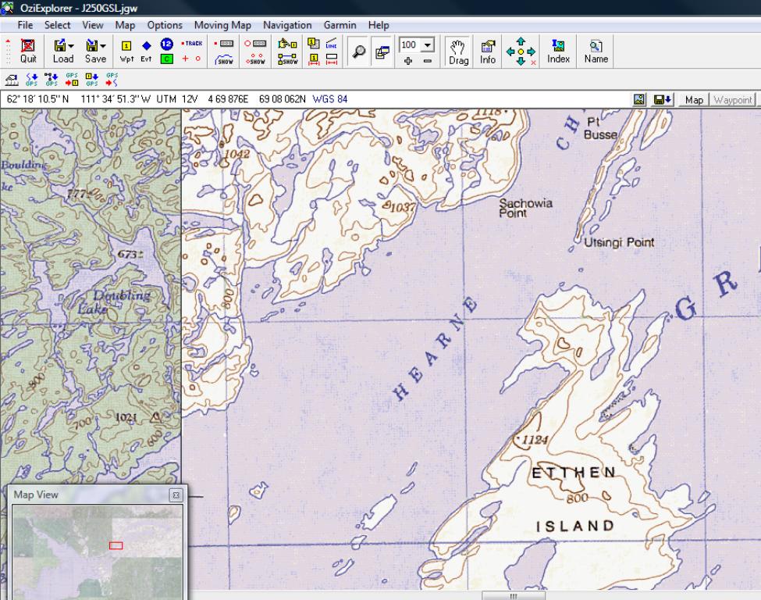Click the Save floppy disk icon

(91, 45)
